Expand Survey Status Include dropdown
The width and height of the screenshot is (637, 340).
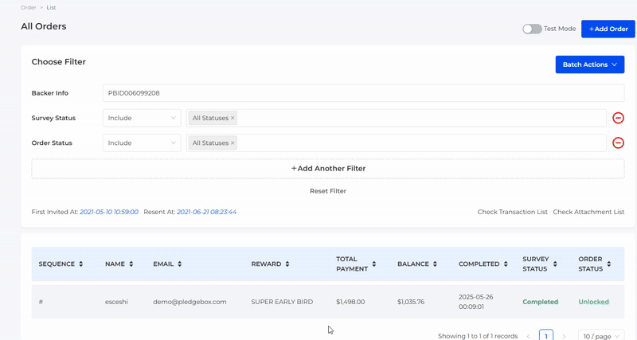142,118
